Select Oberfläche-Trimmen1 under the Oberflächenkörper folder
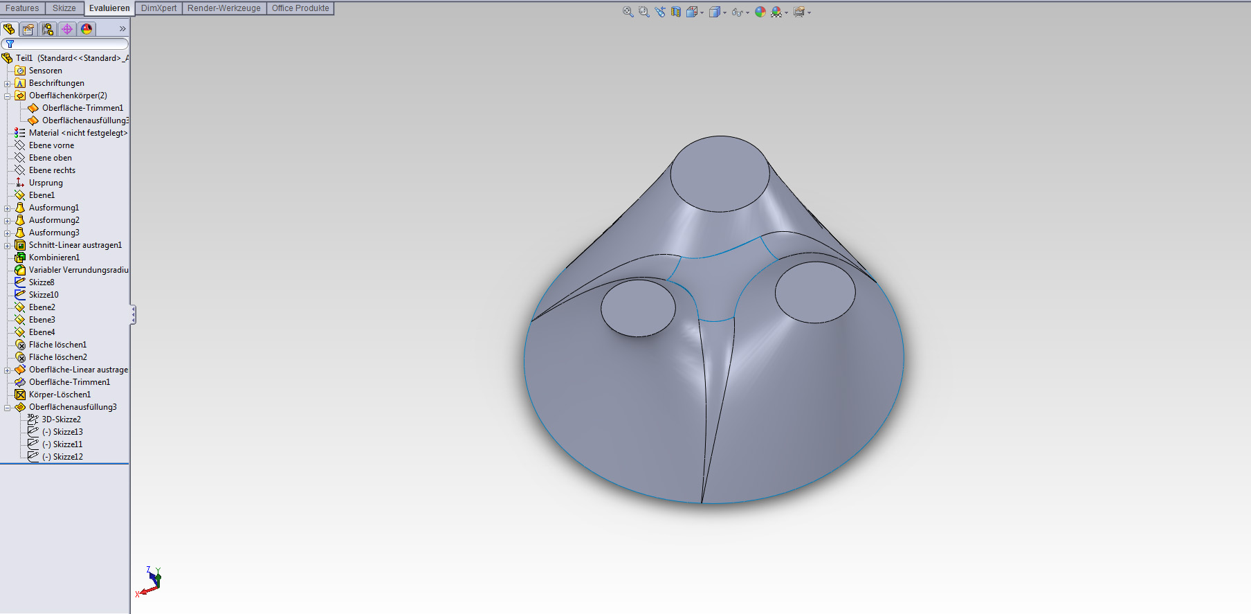Image resolution: width=1251 pixels, height=614 pixels. (82, 108)
